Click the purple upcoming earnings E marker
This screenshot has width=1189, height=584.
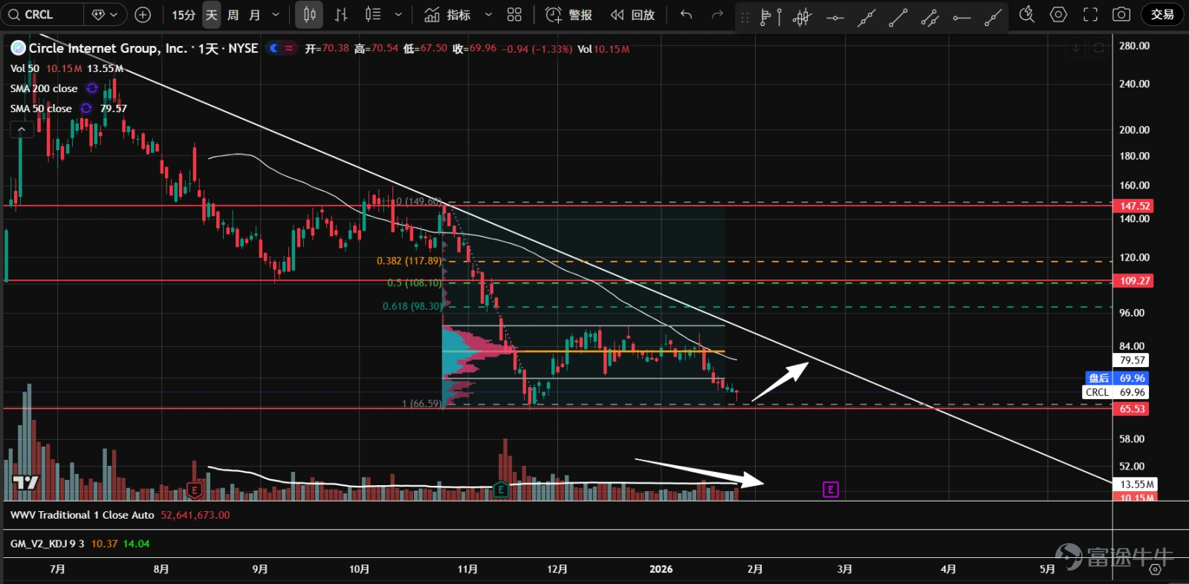(831, 490)
